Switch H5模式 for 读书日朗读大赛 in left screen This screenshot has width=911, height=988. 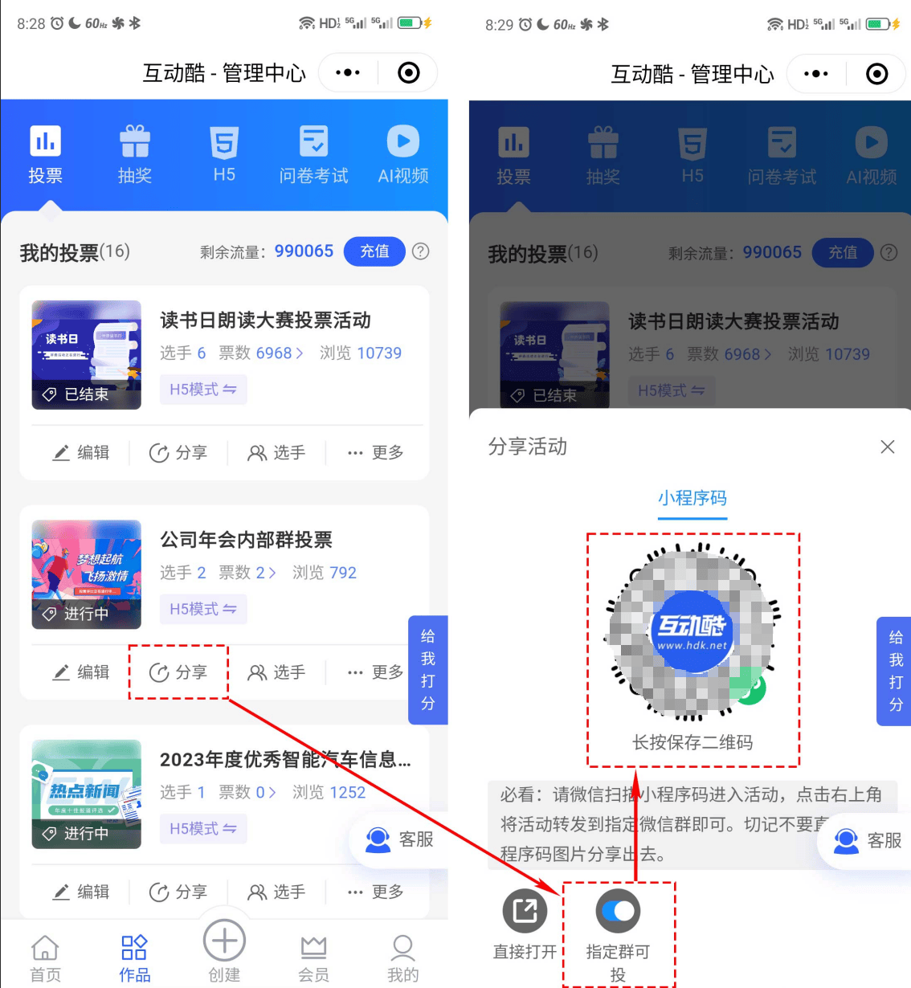203,390
